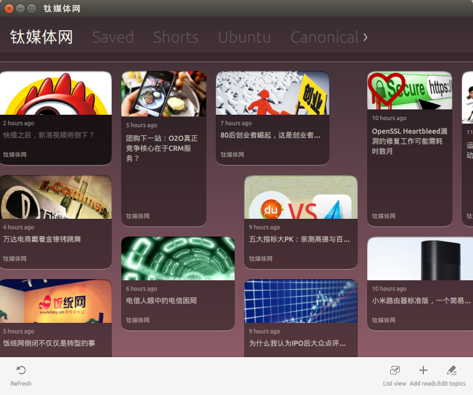The height and width of the screenshot is (395, 473).
Task: Open article 万达电商戴着金镣铐跳舞
Action: pos(42,239)
